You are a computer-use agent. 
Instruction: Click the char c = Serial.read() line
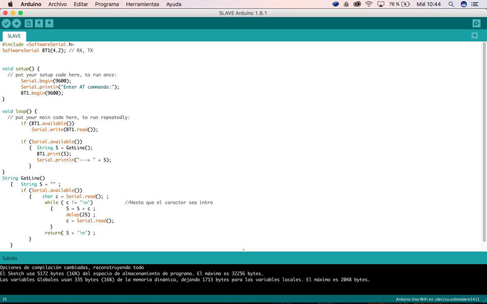click(x=76, y=196)
